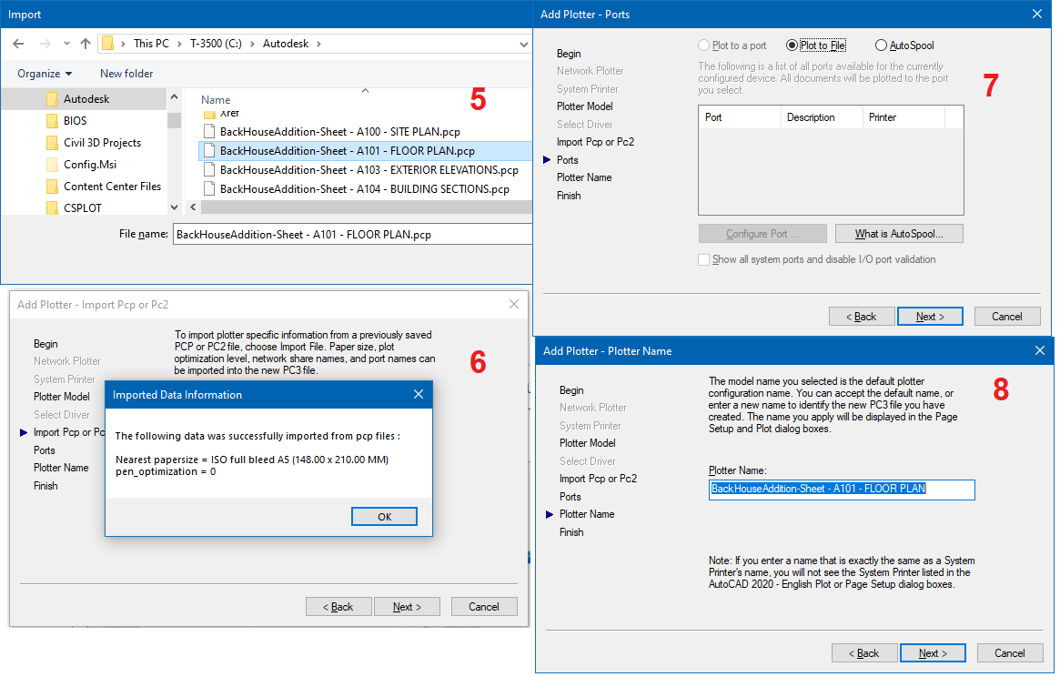
Task: Click This PC in the address path
Action: 151,44
